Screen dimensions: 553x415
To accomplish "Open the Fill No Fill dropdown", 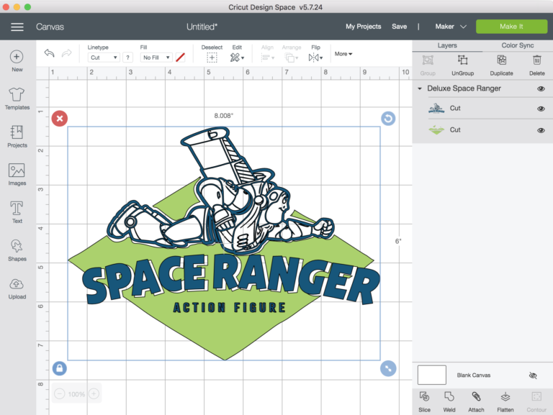I will click(156, 58).
